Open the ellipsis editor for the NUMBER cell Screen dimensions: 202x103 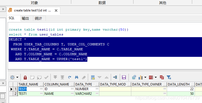point(97,89)
